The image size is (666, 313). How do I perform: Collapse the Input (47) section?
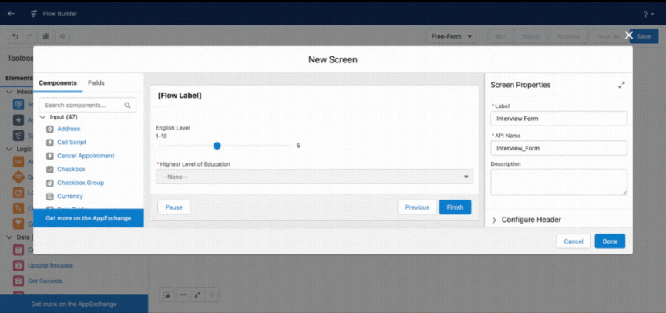(42, 116)
